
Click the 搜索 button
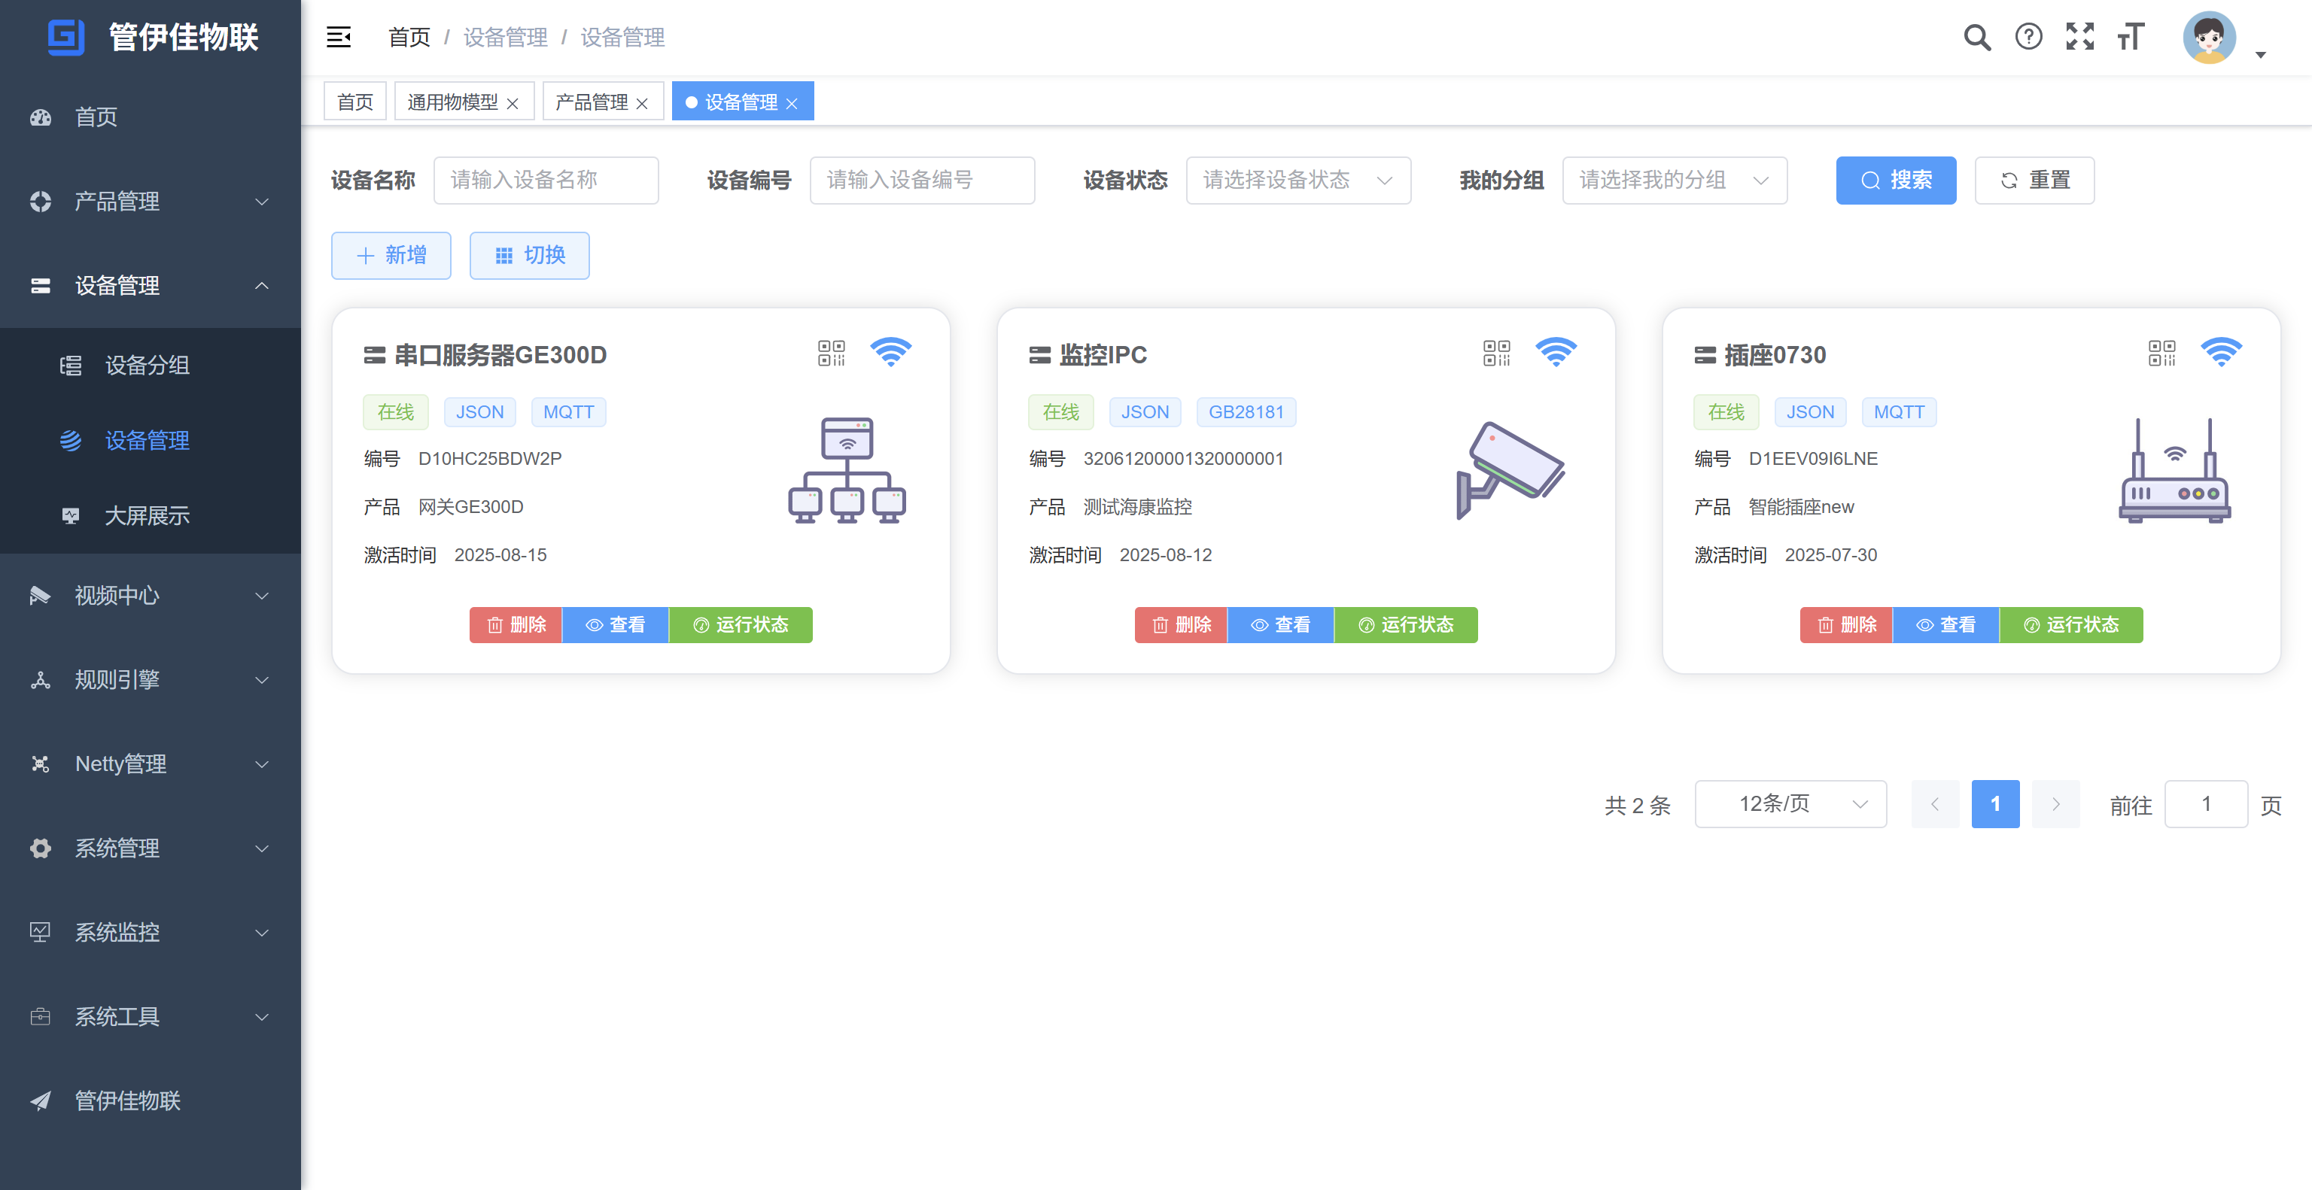(1896, 181)
